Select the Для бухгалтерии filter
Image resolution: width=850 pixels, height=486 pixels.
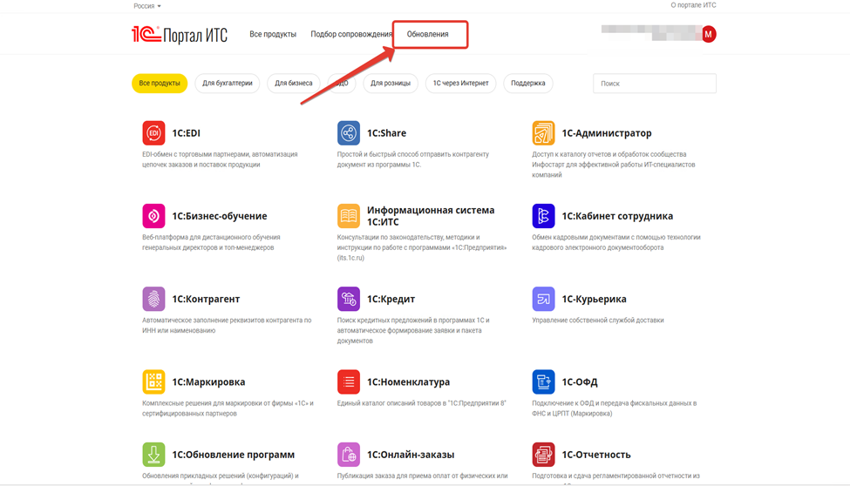[228, 84]
